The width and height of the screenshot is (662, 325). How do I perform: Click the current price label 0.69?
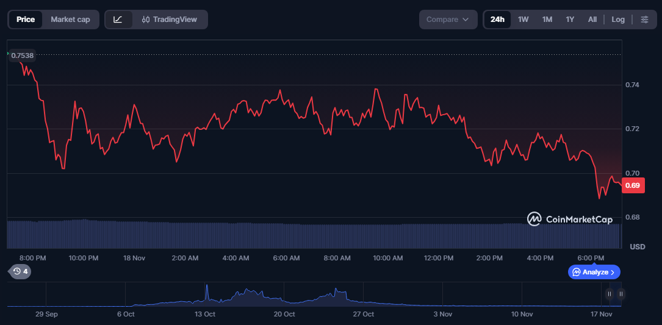[x=633, y=186]
